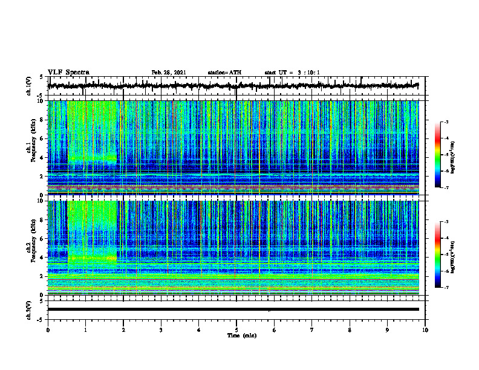
Task: Click the "ch.3(V)" waveform axis label
Action: point(28,310)
